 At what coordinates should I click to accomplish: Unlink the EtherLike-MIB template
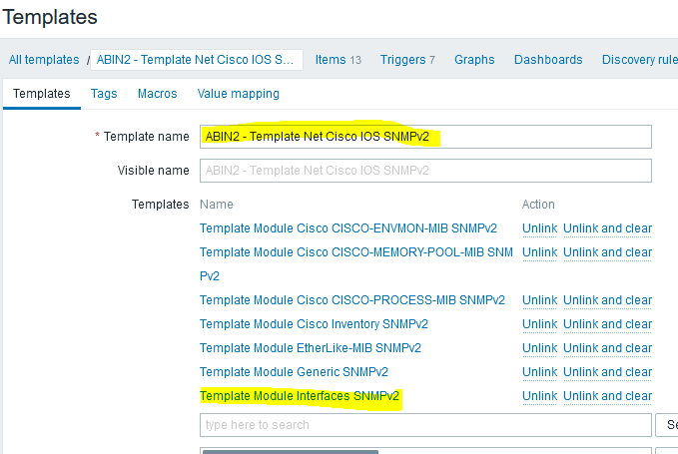coord(539,348)
